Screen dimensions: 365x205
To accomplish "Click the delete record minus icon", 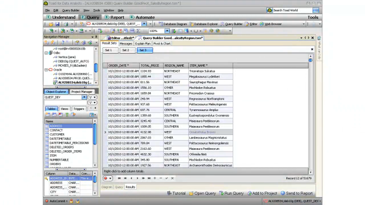I will pos(161,178).
